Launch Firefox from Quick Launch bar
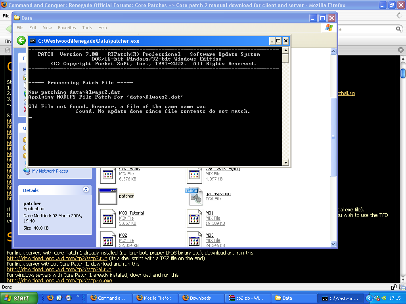Screen dimensions: 406x304 pos(50,298)
